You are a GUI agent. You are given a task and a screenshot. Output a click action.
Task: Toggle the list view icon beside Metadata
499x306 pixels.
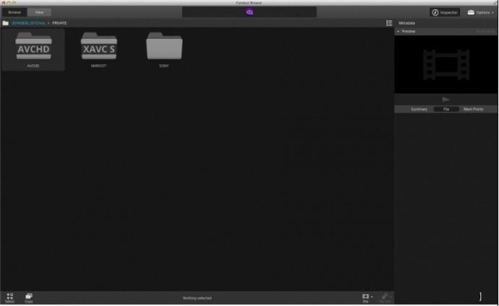[389, 23]
